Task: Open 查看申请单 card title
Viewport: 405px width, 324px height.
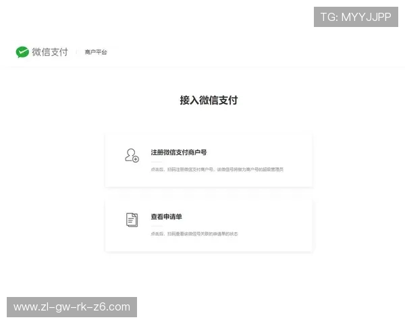Action: click(x=166, y=217)
